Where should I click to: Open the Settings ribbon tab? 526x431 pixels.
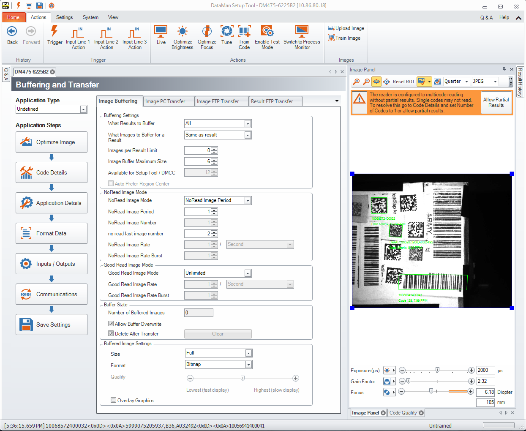[64, 17]
